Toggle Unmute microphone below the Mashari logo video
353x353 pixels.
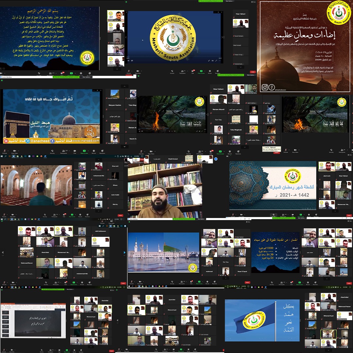[128, 71]
